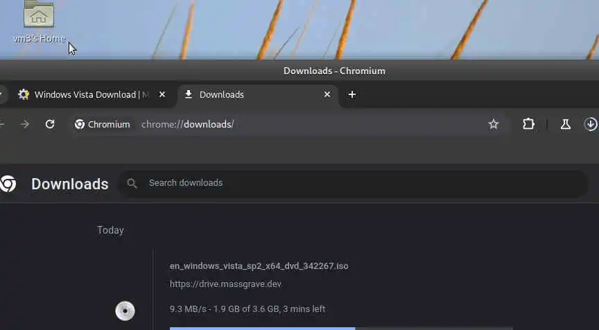599x330 pixels.
Task: Click the search magnifier icon
Action: [x=132, y=183]
